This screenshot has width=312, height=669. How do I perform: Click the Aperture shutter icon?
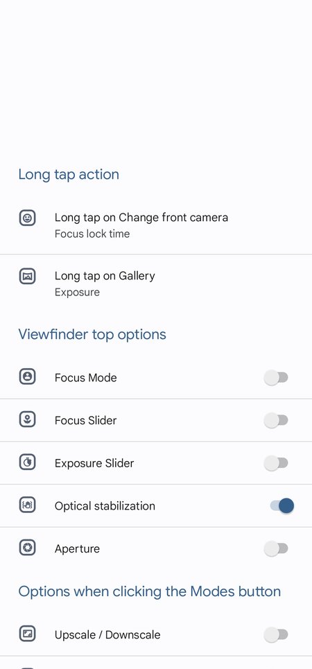point(27,548)
